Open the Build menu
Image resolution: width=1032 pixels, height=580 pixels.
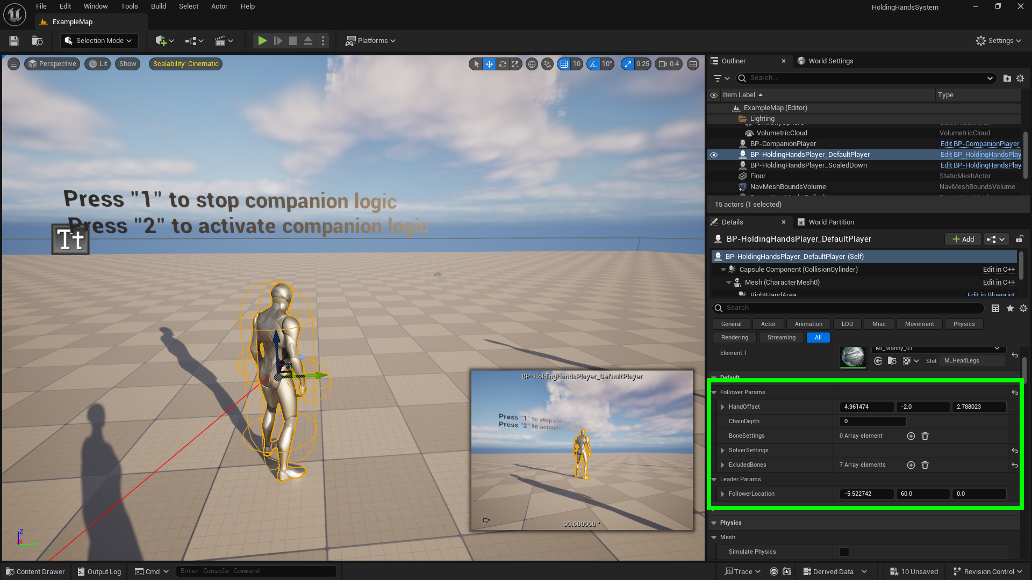(158, 6)
